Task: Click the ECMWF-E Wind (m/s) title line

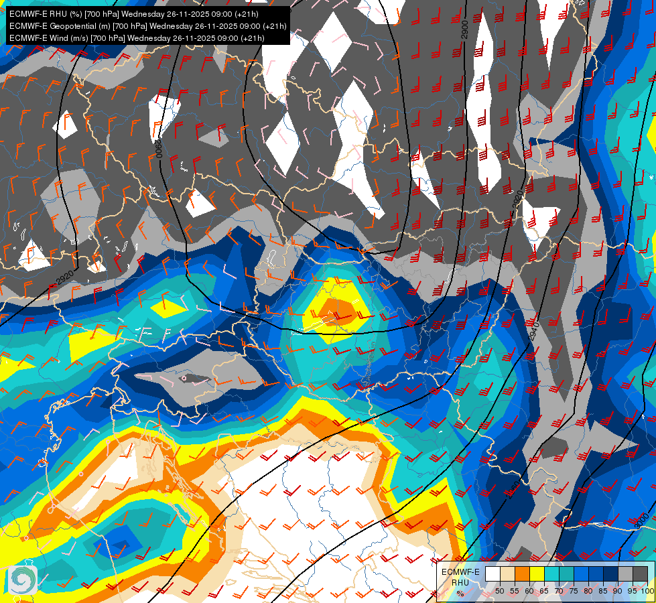Action: coord(137,38)
